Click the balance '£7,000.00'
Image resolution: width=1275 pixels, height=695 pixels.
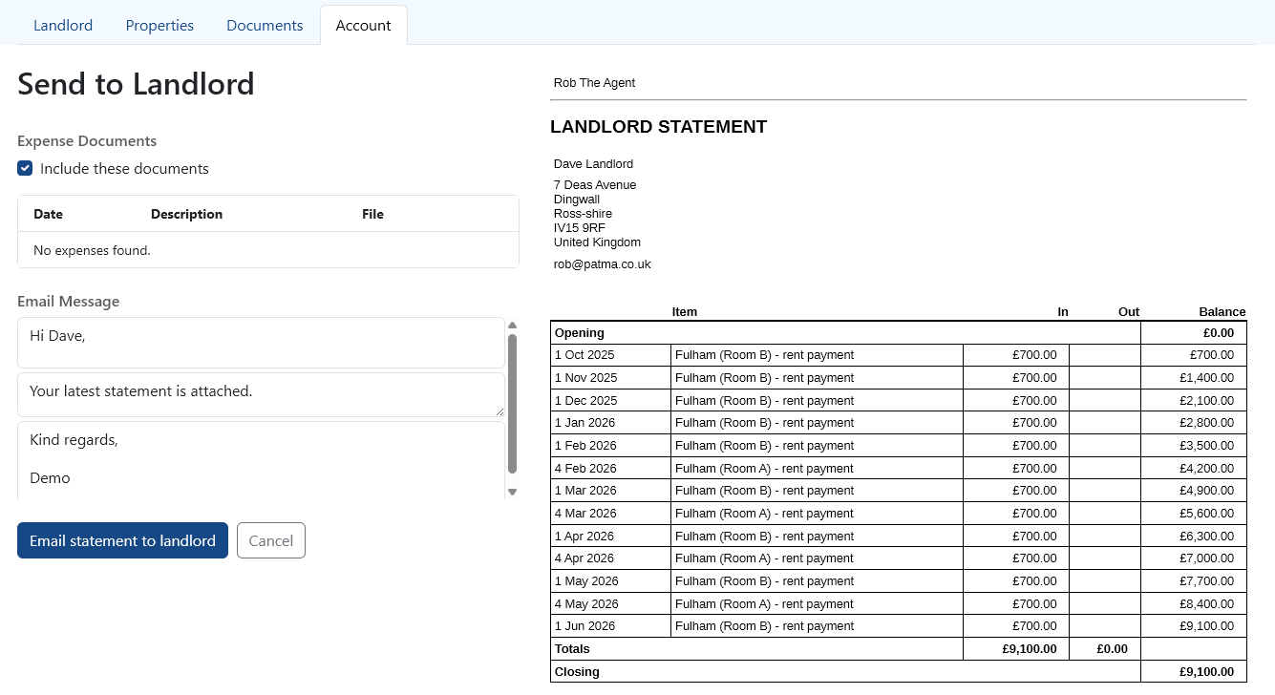tap(1207, 558)
